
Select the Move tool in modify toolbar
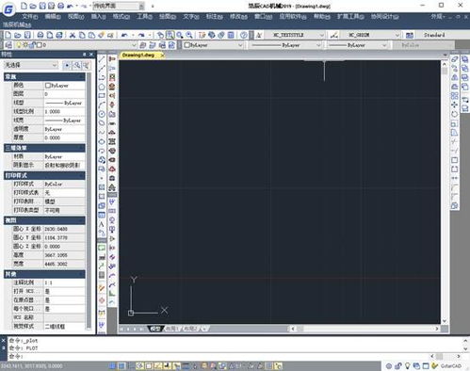coord(454,105)
